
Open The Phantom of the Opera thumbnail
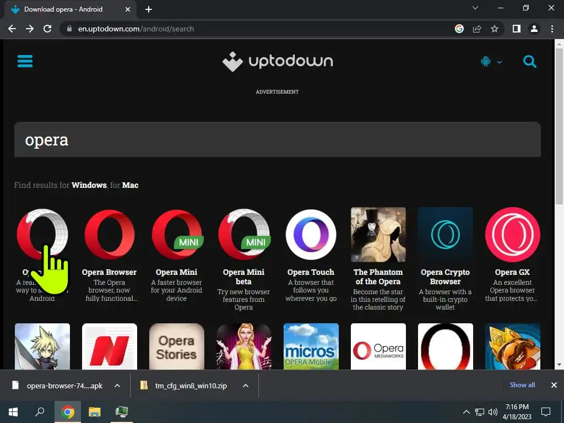(x=378, y=235)
